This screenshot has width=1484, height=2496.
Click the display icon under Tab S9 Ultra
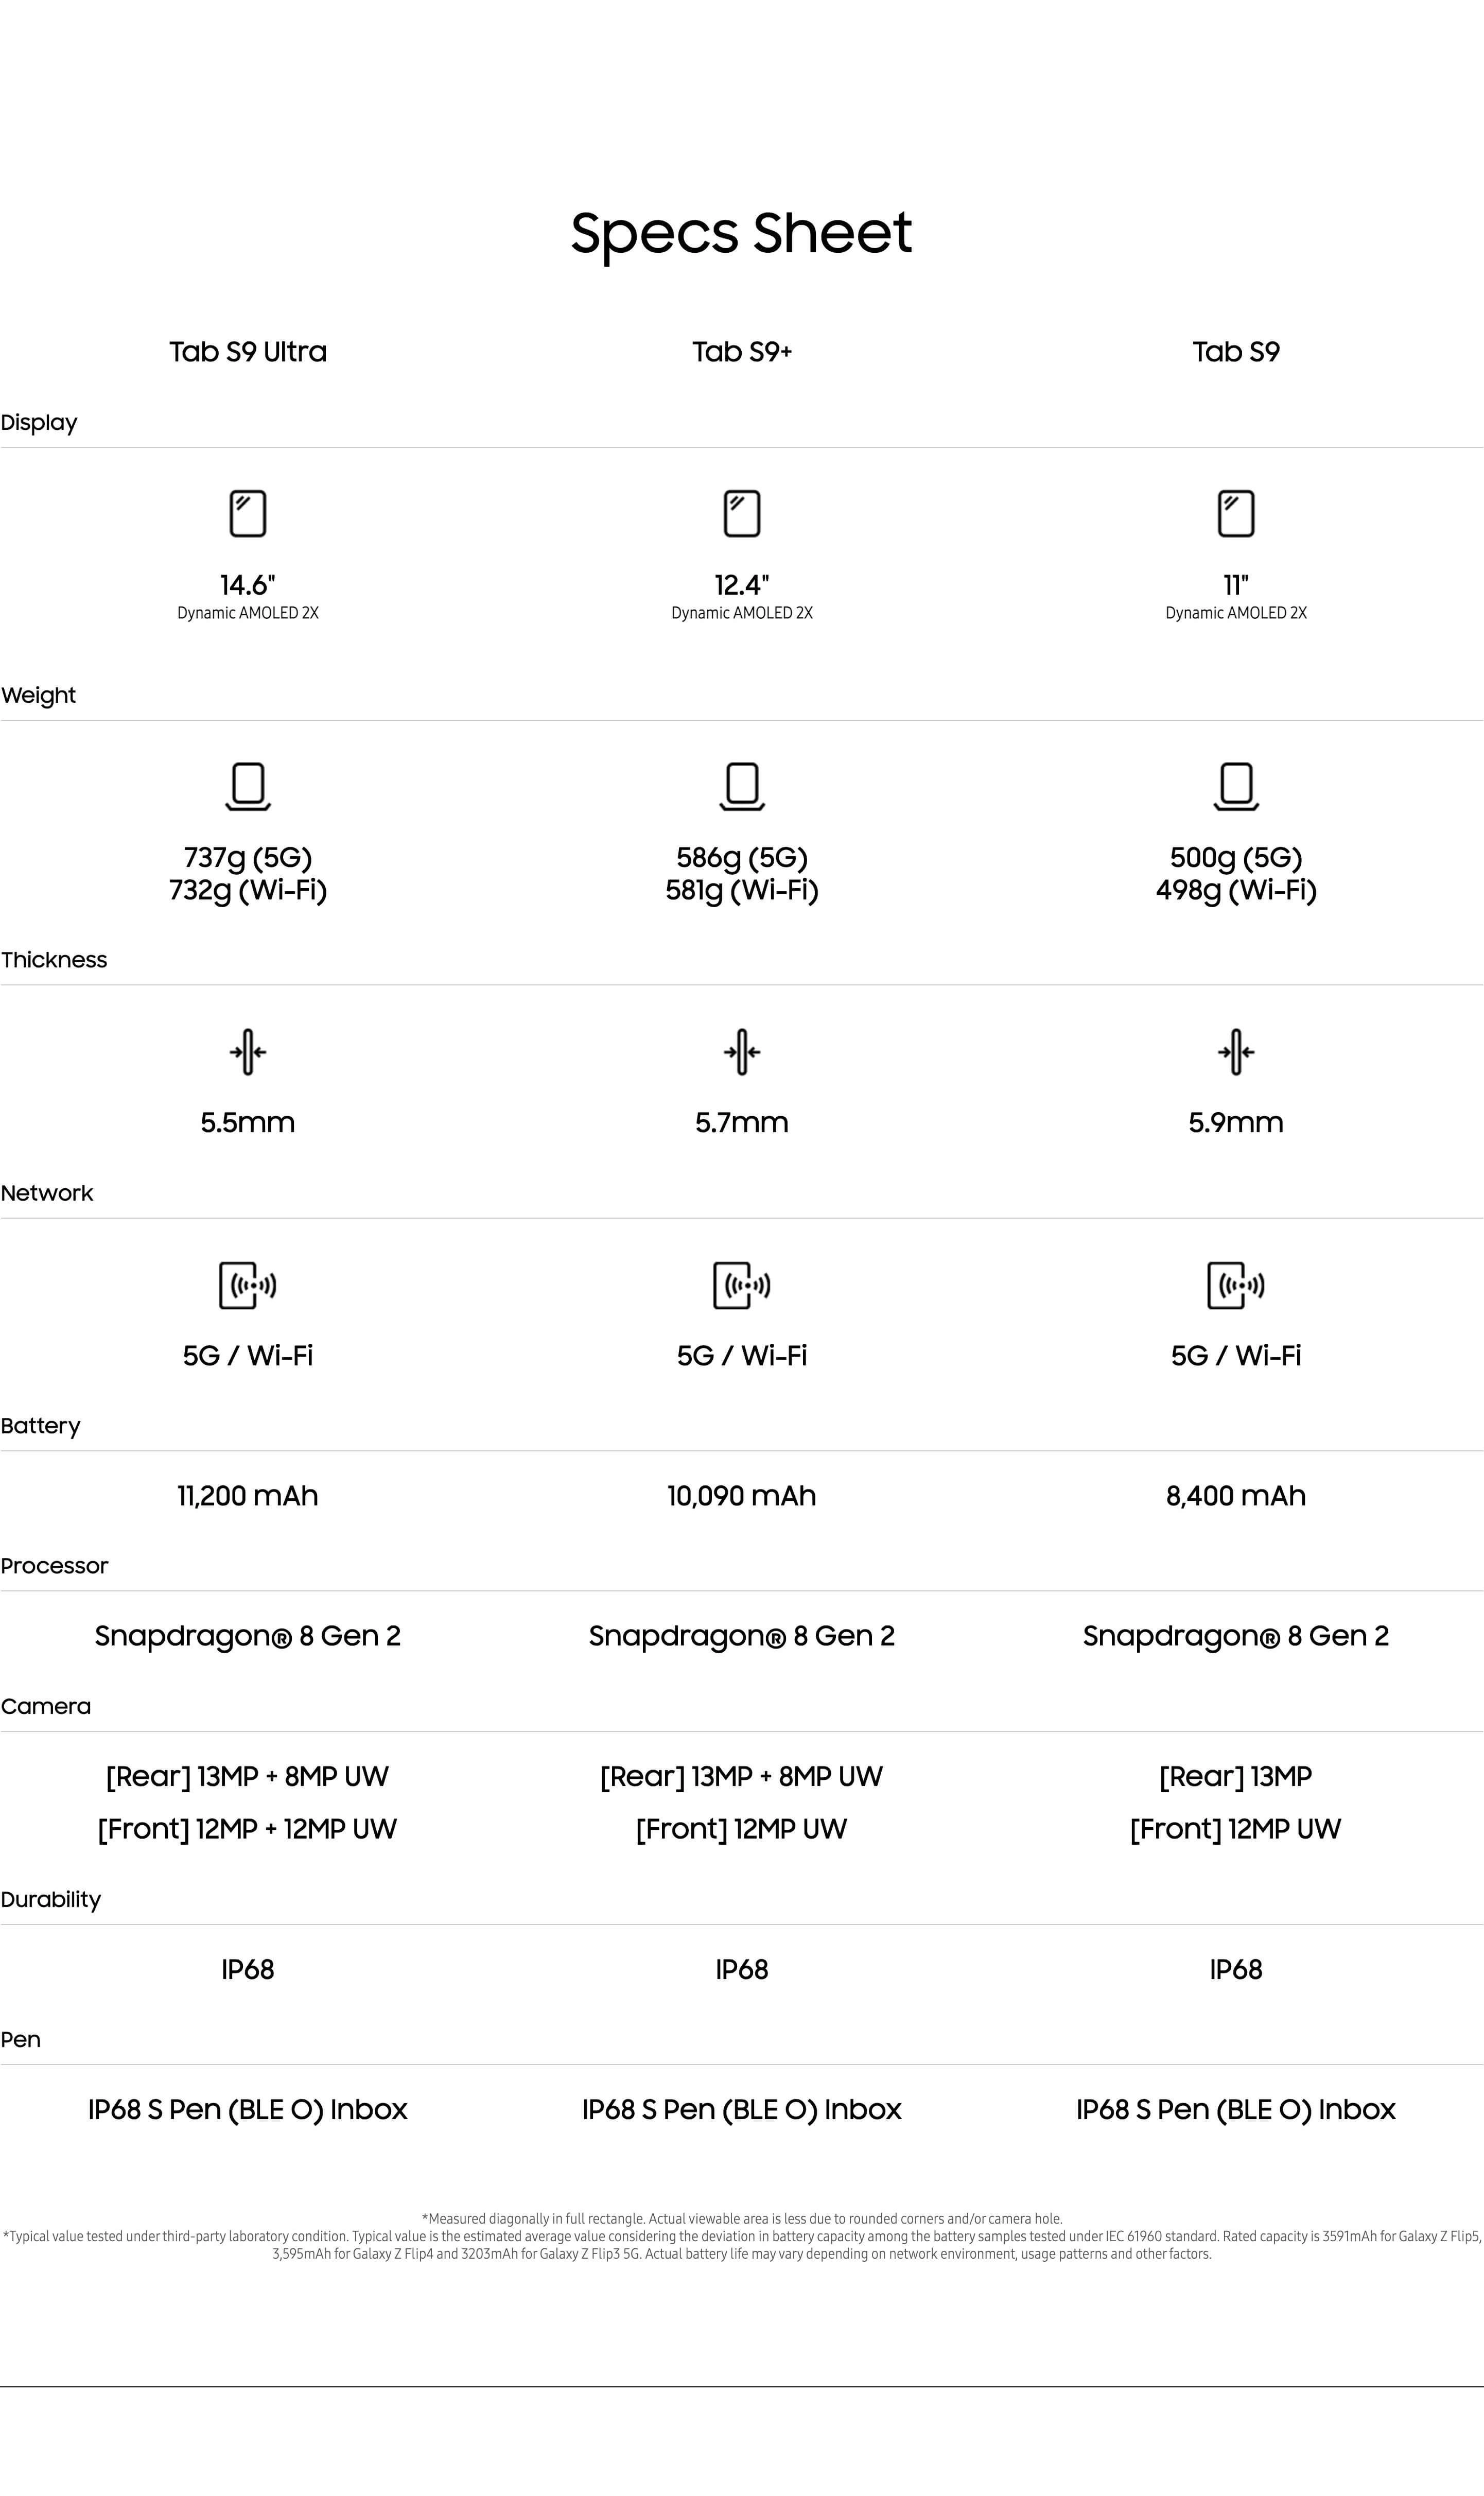tap(248, 513)
